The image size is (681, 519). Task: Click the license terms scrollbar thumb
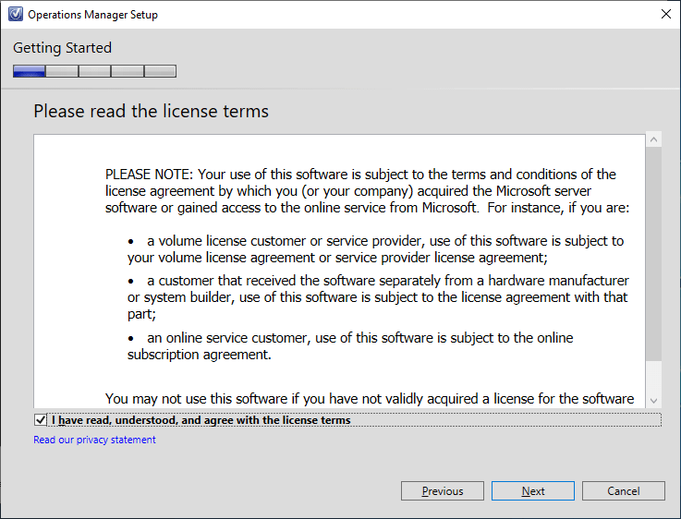(654, 254)
